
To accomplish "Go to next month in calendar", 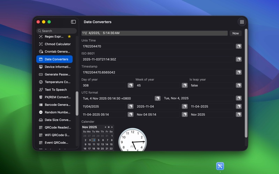I will pyautogui.click(x=112, y=127).
